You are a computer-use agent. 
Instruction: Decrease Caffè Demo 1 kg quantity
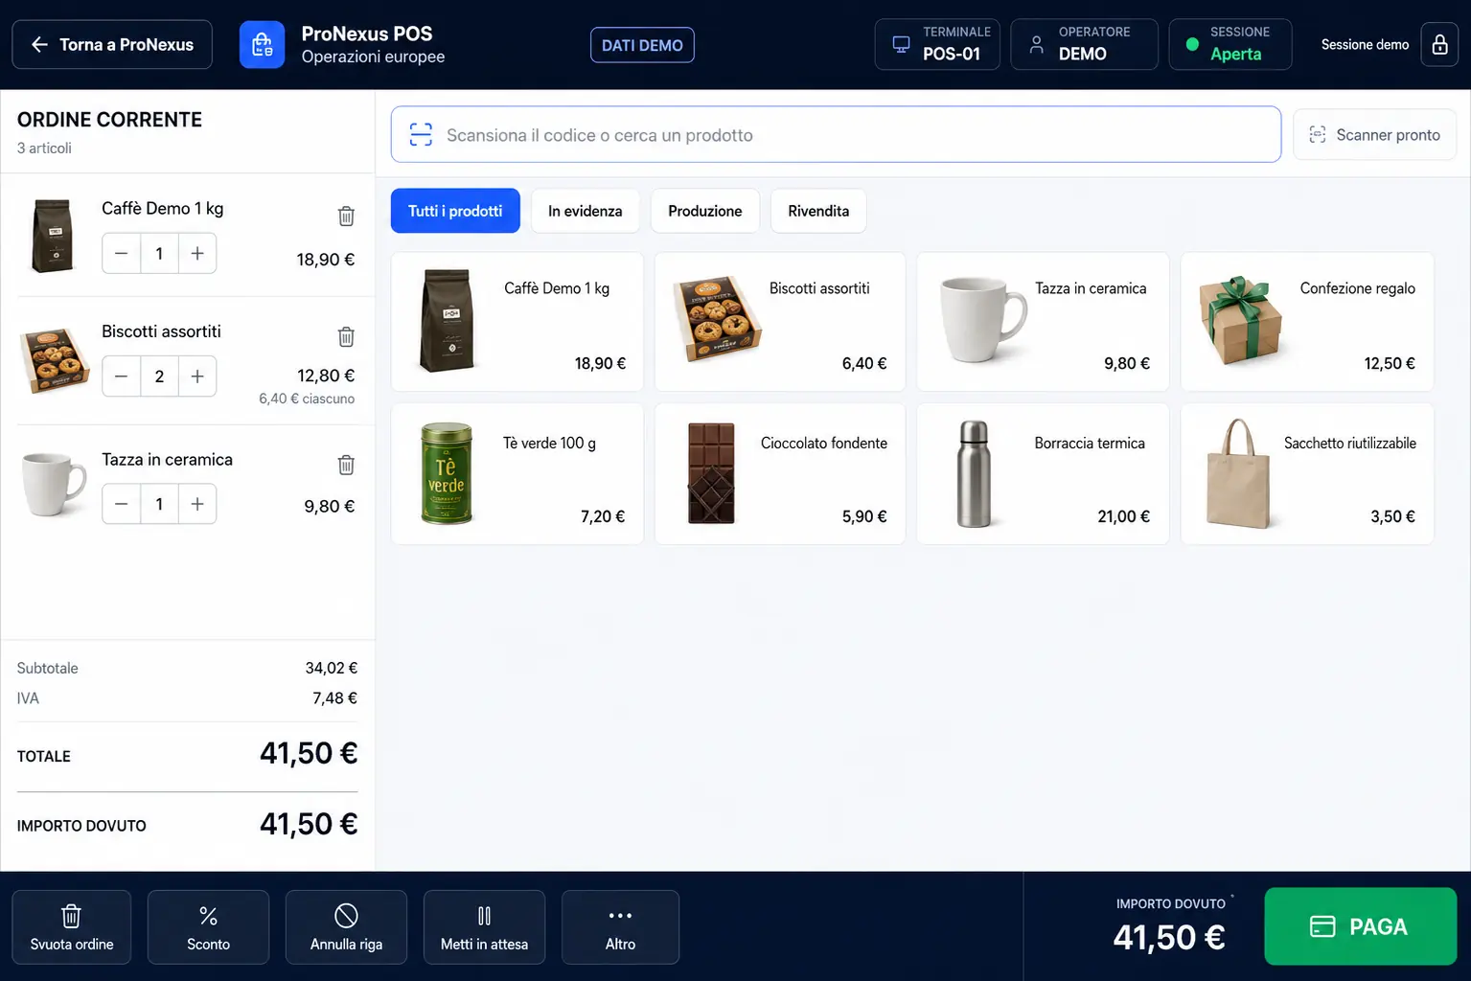[x=122, y=254]
